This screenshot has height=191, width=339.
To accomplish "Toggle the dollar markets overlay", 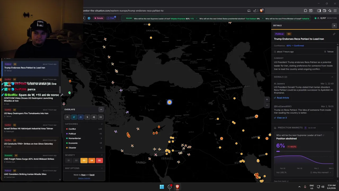I will click(x=87, y=117).
